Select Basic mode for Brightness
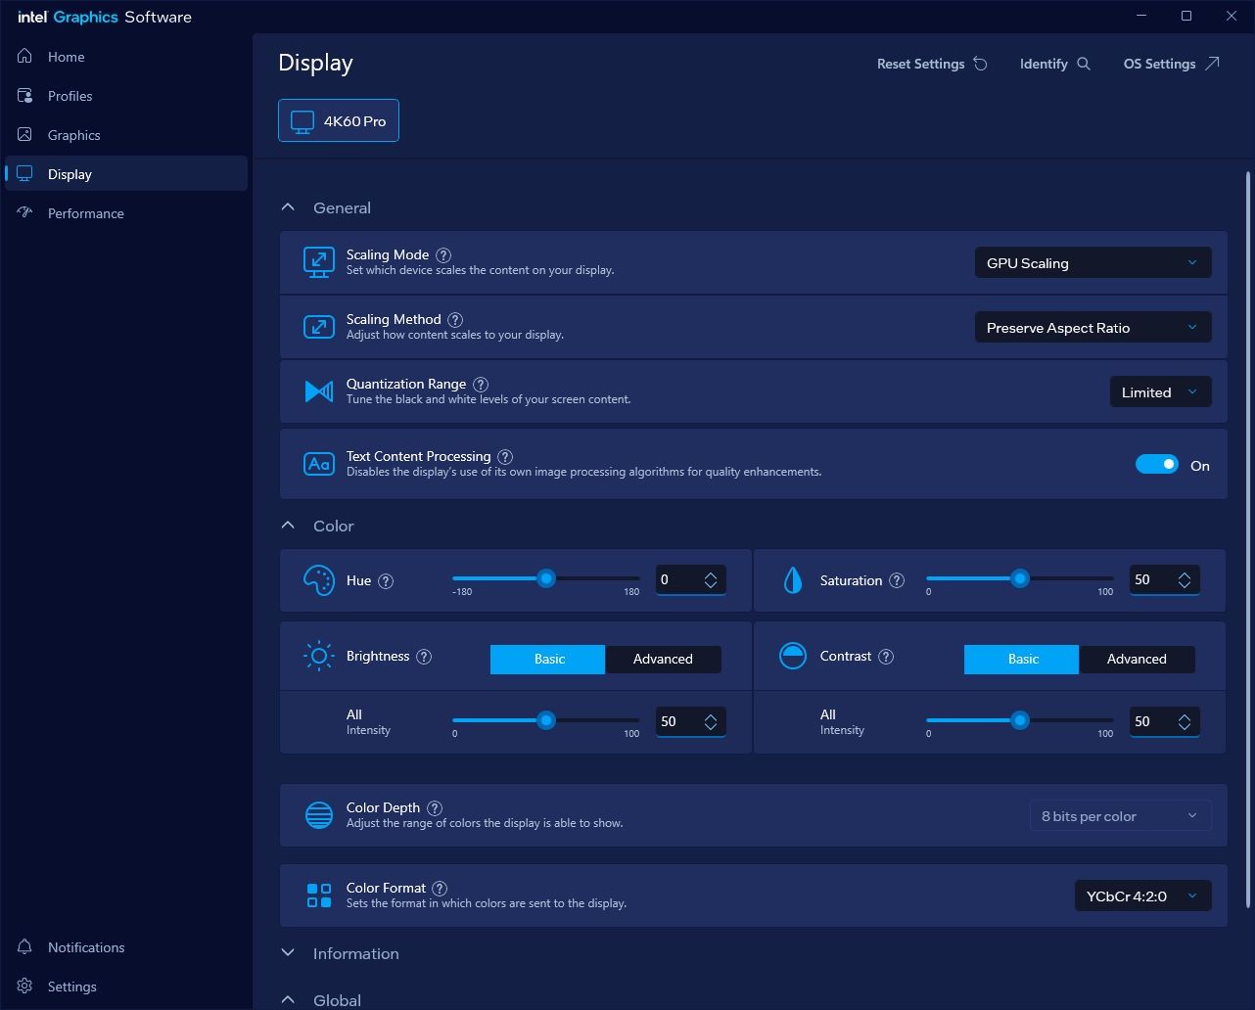Screen dimensions: 1255x1010 click(x=548, y=659)
